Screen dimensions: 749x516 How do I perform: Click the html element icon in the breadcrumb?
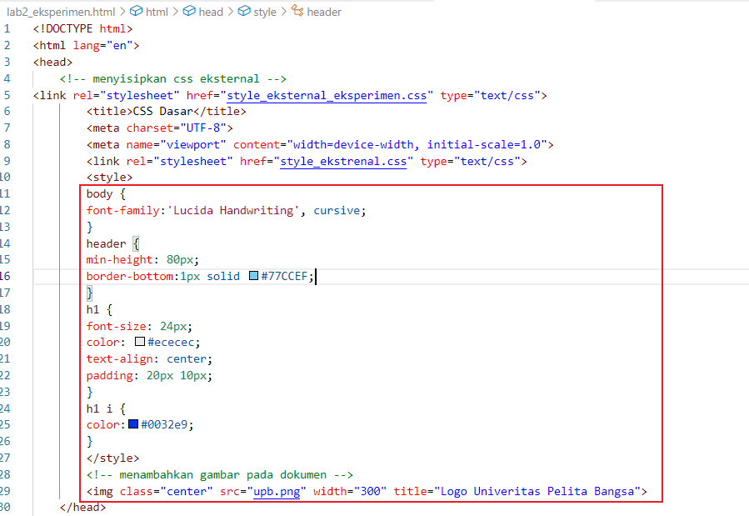pyautogui.click(x=137, y=11)
